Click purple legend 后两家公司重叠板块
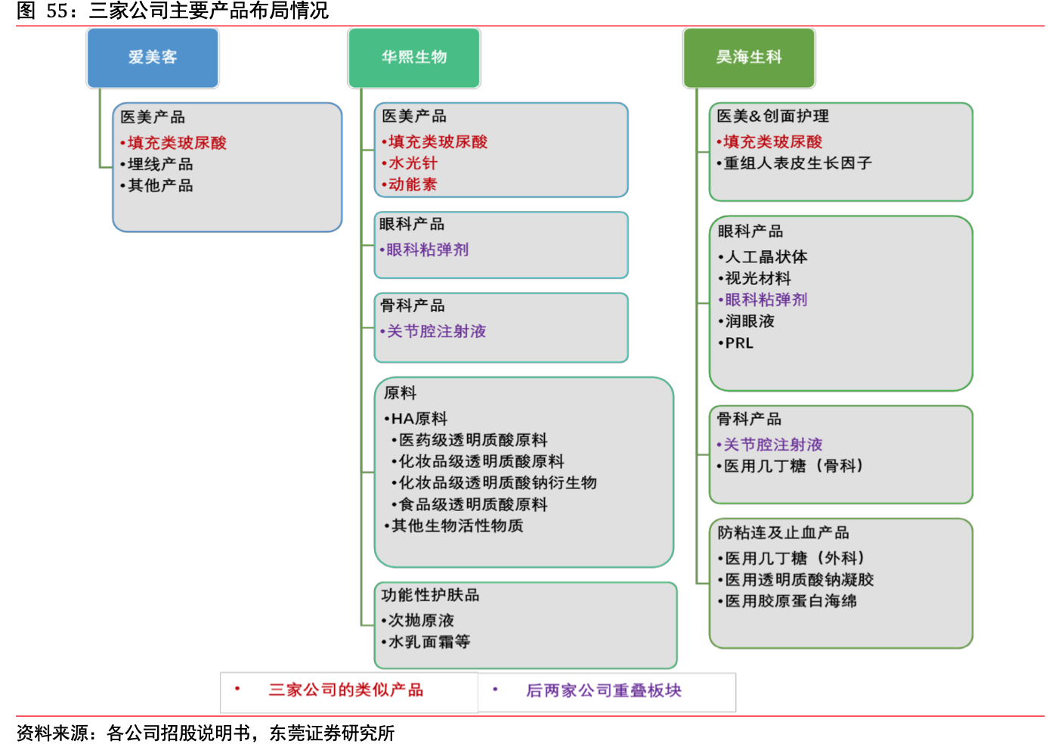The image size is (1049, 744). pyautogui.click(x=603, y=690)
